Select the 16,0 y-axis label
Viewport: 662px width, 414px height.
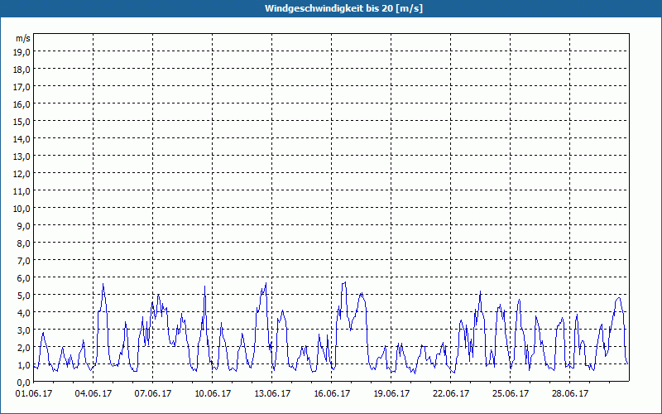[22, 104]
